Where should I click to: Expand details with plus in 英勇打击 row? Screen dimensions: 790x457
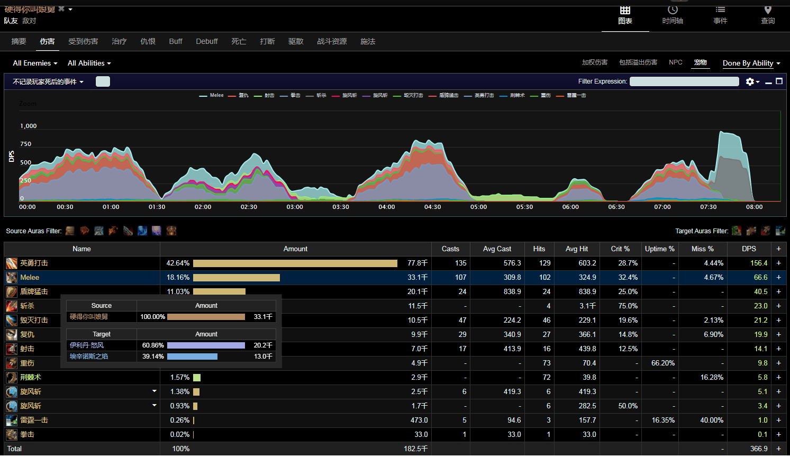click(778, 263)
